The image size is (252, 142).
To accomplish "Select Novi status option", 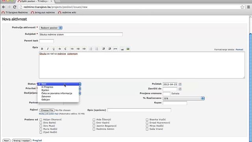I will pos(58,84).
